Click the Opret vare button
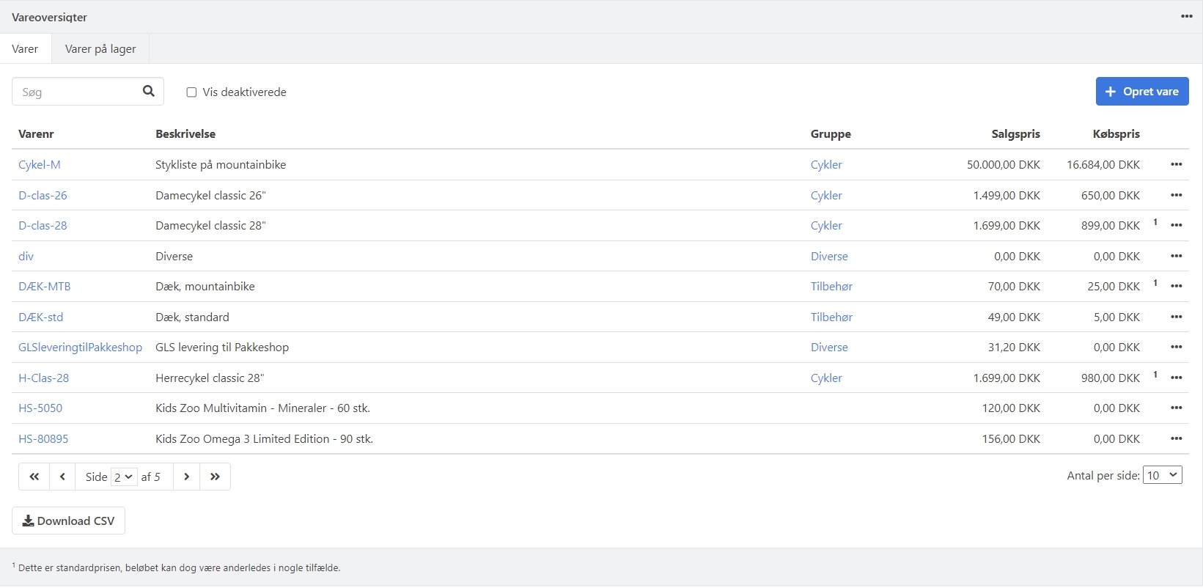 1141,92
